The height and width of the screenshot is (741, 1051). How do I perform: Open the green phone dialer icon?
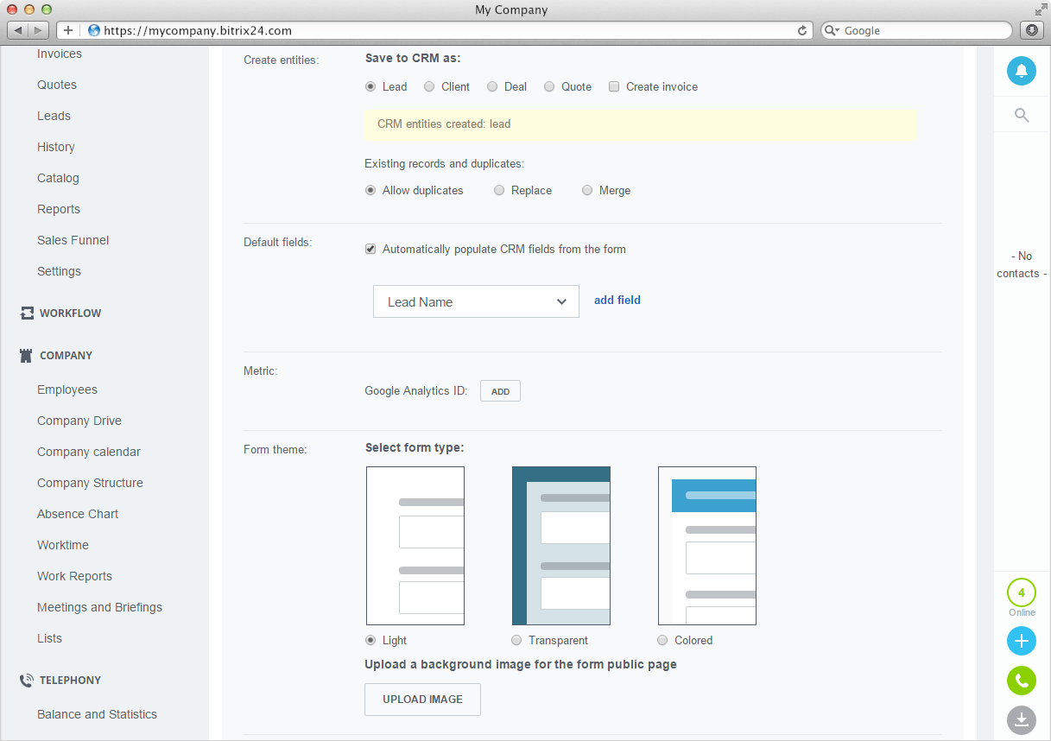click(1022, 681)
